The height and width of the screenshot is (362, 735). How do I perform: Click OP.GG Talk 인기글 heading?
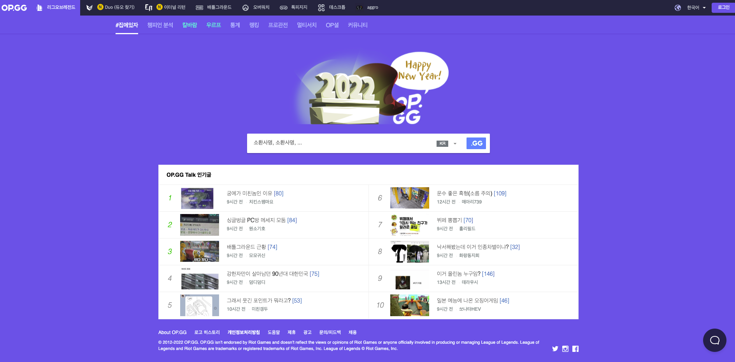[x=189, y=175]
